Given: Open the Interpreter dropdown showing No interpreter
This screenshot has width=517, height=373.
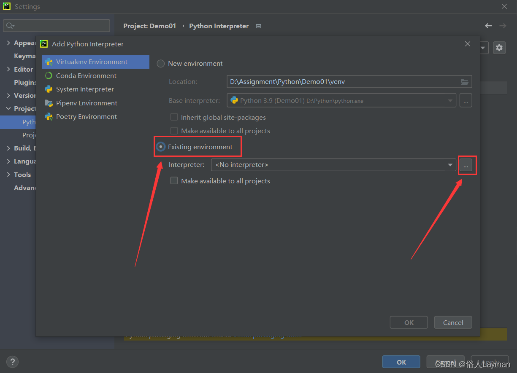Looking at the screenshot, I should 333,165.
